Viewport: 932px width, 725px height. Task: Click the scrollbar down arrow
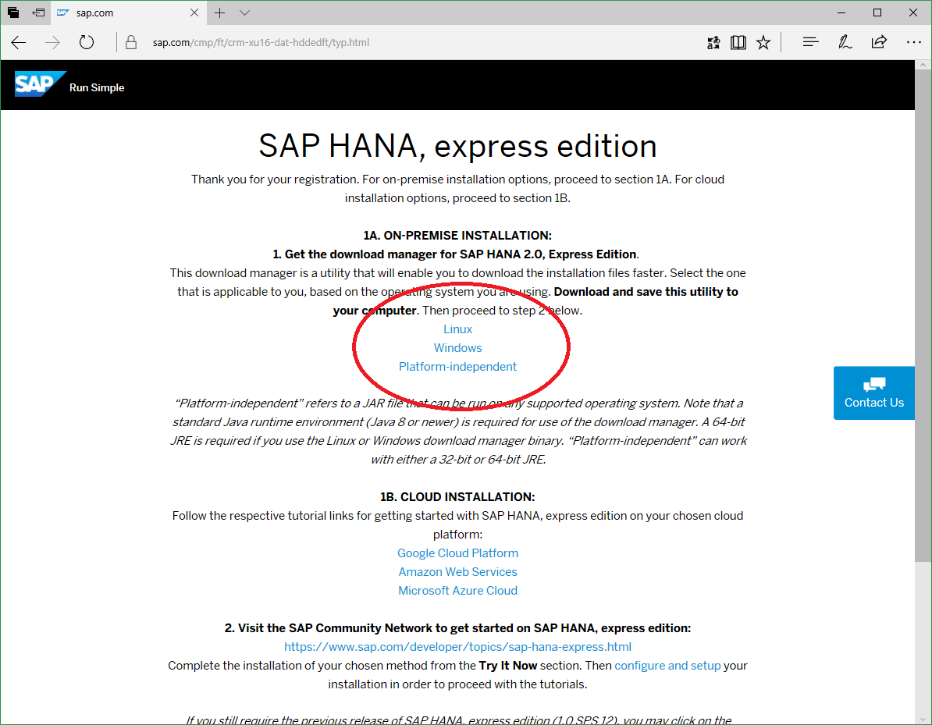point(923,719)
